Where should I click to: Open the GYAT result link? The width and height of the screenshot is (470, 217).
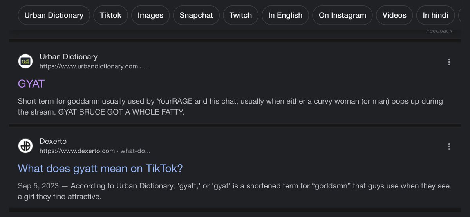31,83
